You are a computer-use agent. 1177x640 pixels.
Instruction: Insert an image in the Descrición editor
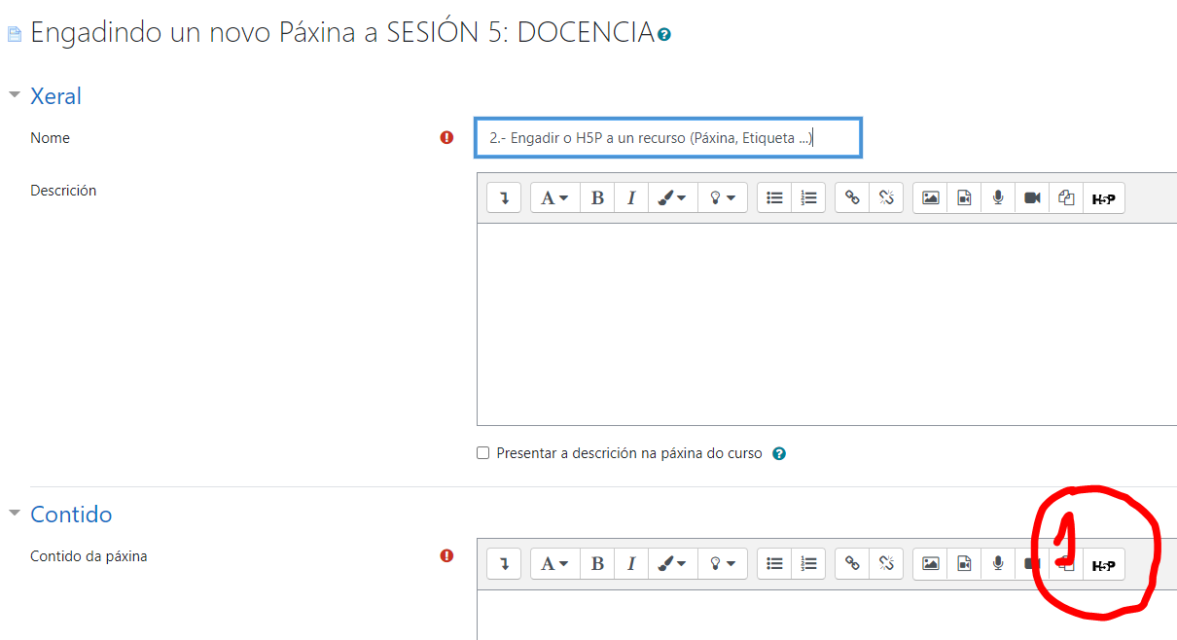point(931,198)
